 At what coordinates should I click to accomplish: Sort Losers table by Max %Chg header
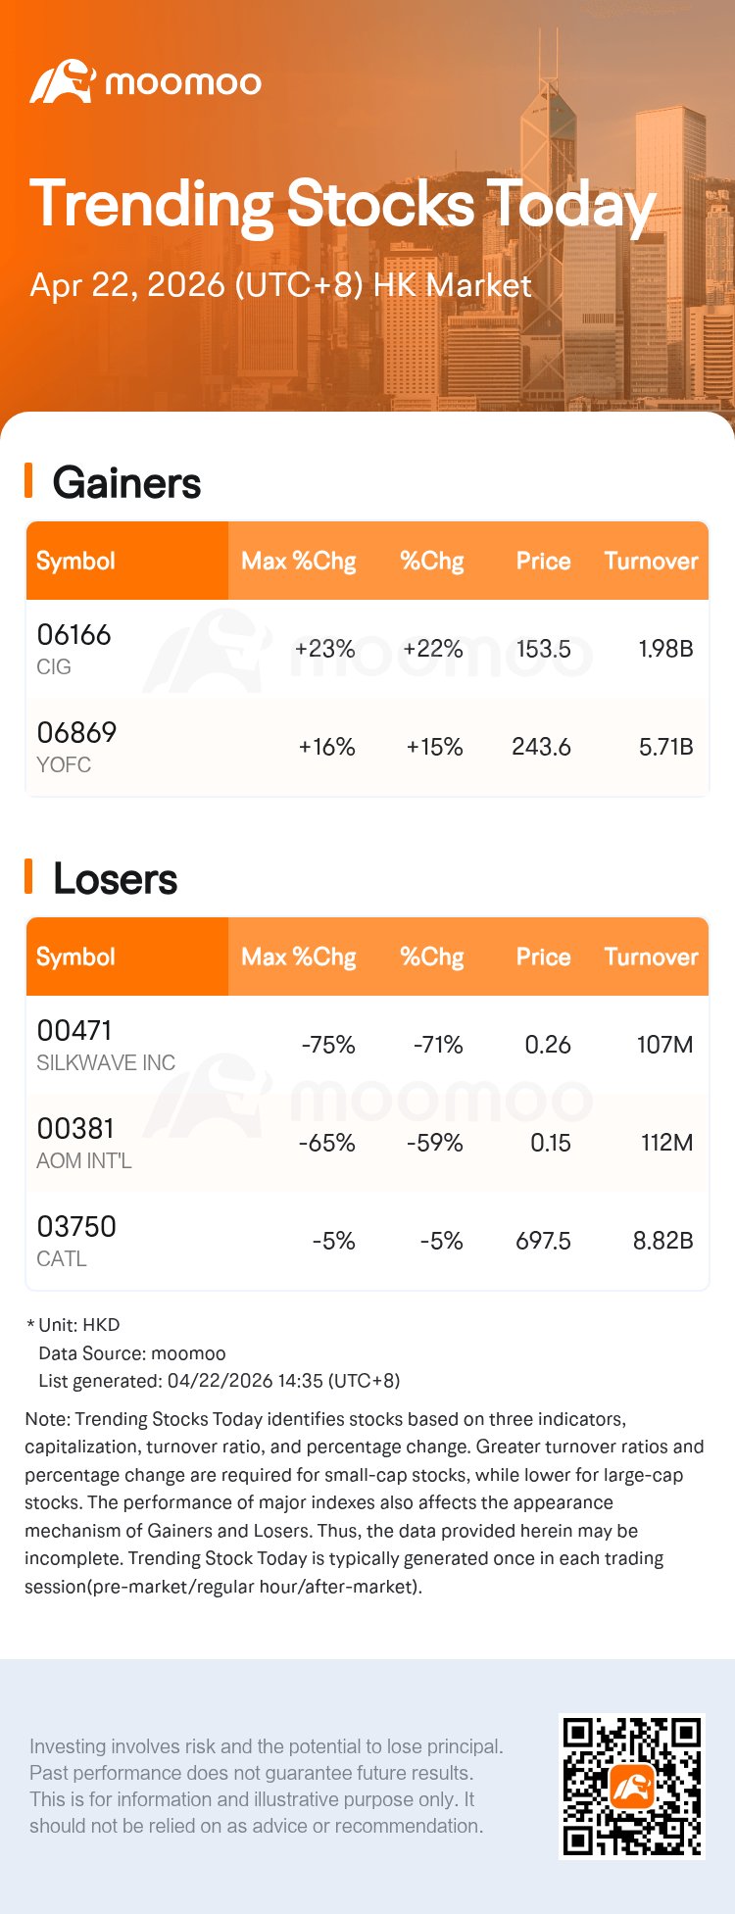coord(298,957)
